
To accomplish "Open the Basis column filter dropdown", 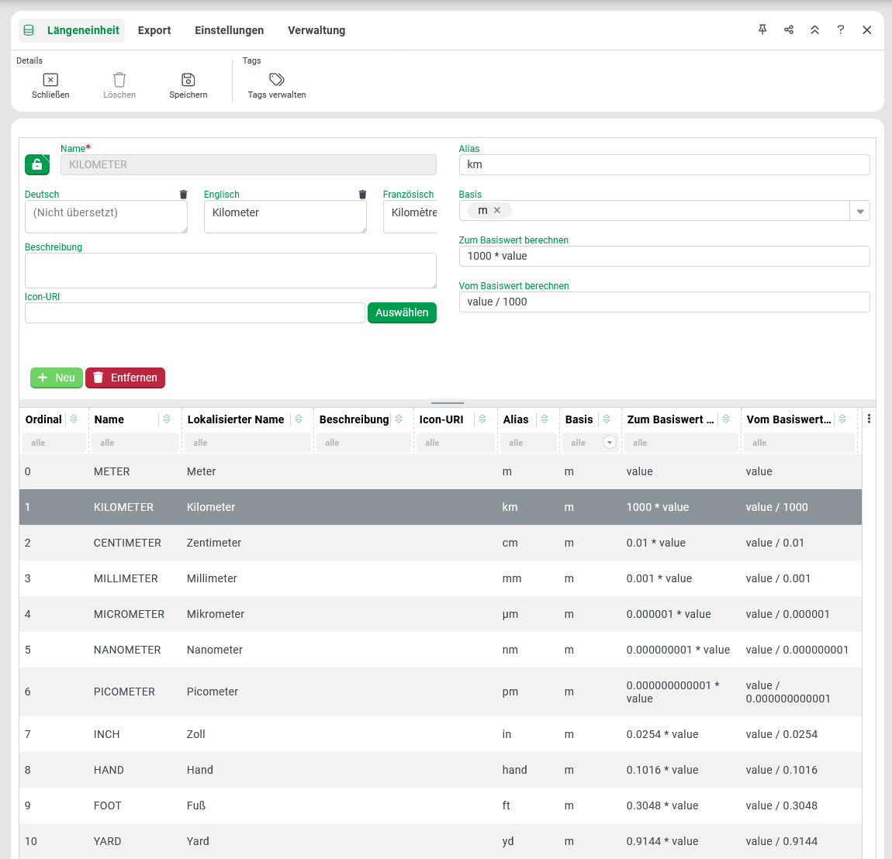I will pyautogui.click(x=610, y=443).
